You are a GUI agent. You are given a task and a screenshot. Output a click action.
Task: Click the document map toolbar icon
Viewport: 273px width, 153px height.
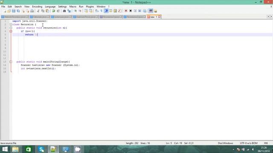pos(115,11)
